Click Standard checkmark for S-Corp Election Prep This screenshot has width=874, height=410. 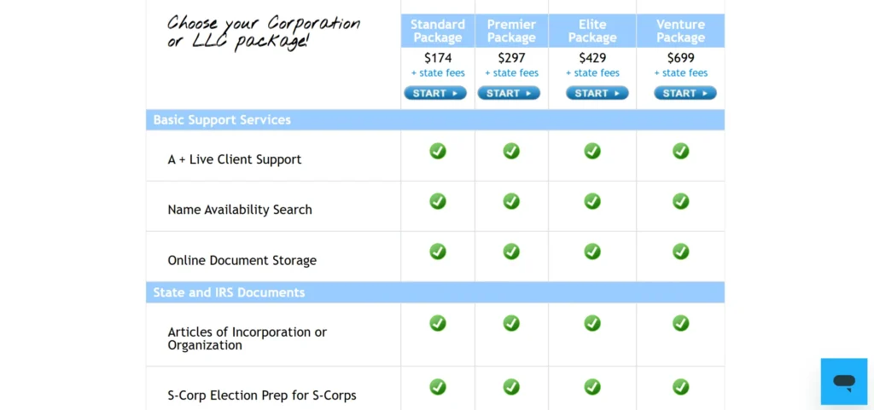point(438,387)
